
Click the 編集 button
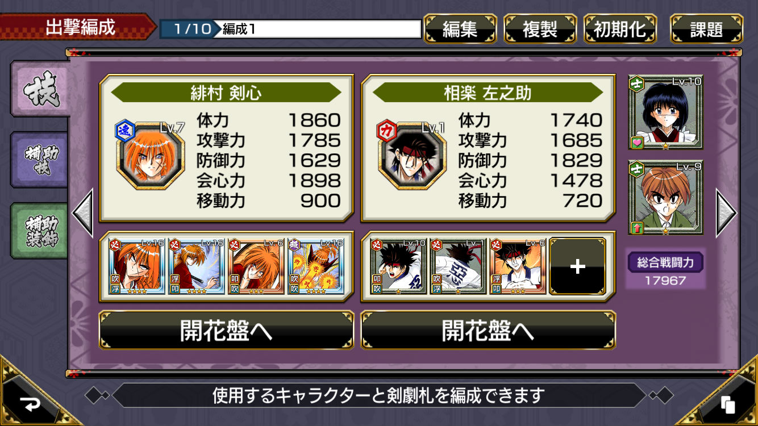pos(460,29)
